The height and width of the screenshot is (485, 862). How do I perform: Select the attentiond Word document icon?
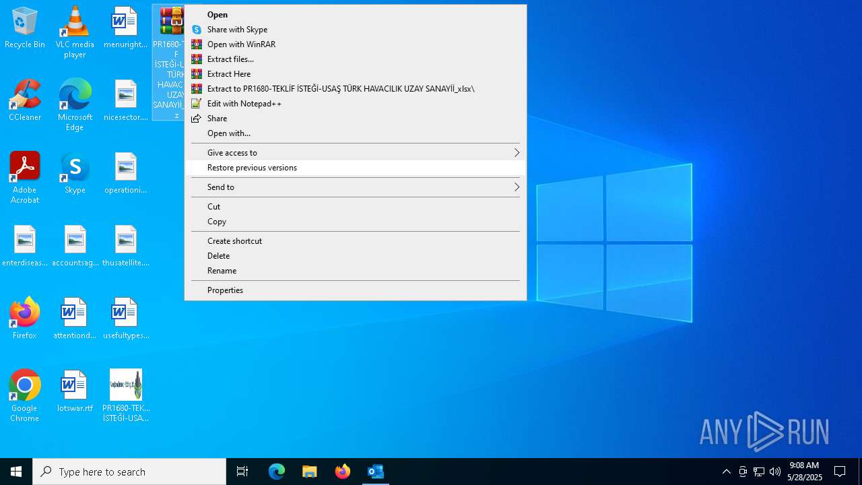click(75, 319)
